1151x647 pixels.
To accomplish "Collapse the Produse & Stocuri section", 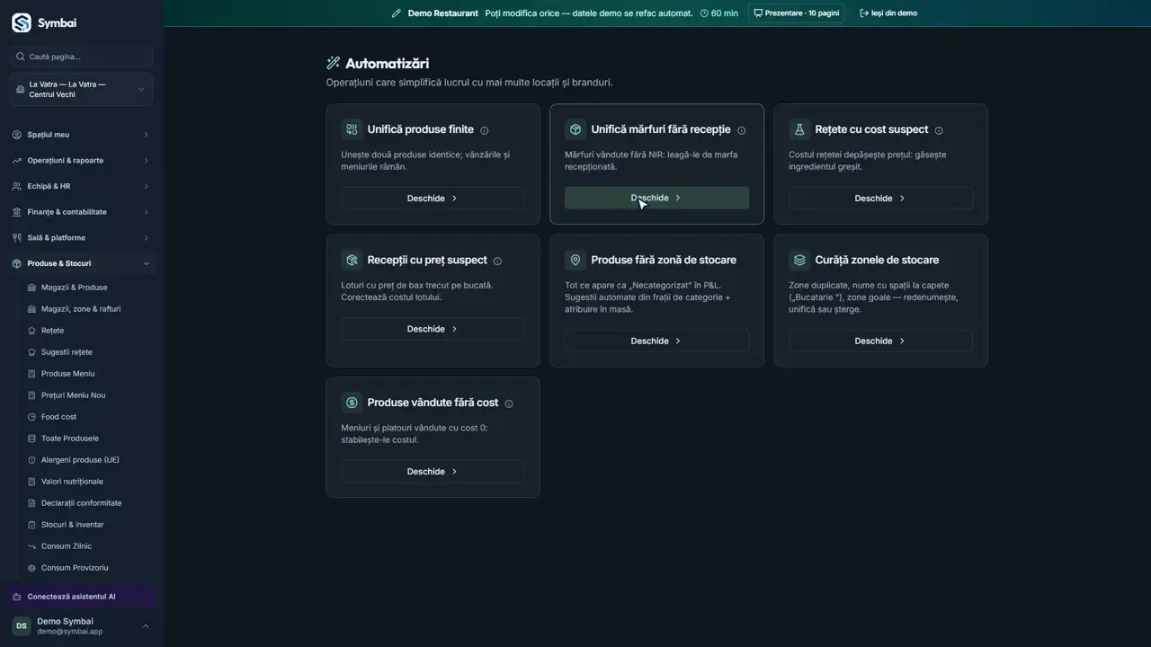I will click(81, 263).
